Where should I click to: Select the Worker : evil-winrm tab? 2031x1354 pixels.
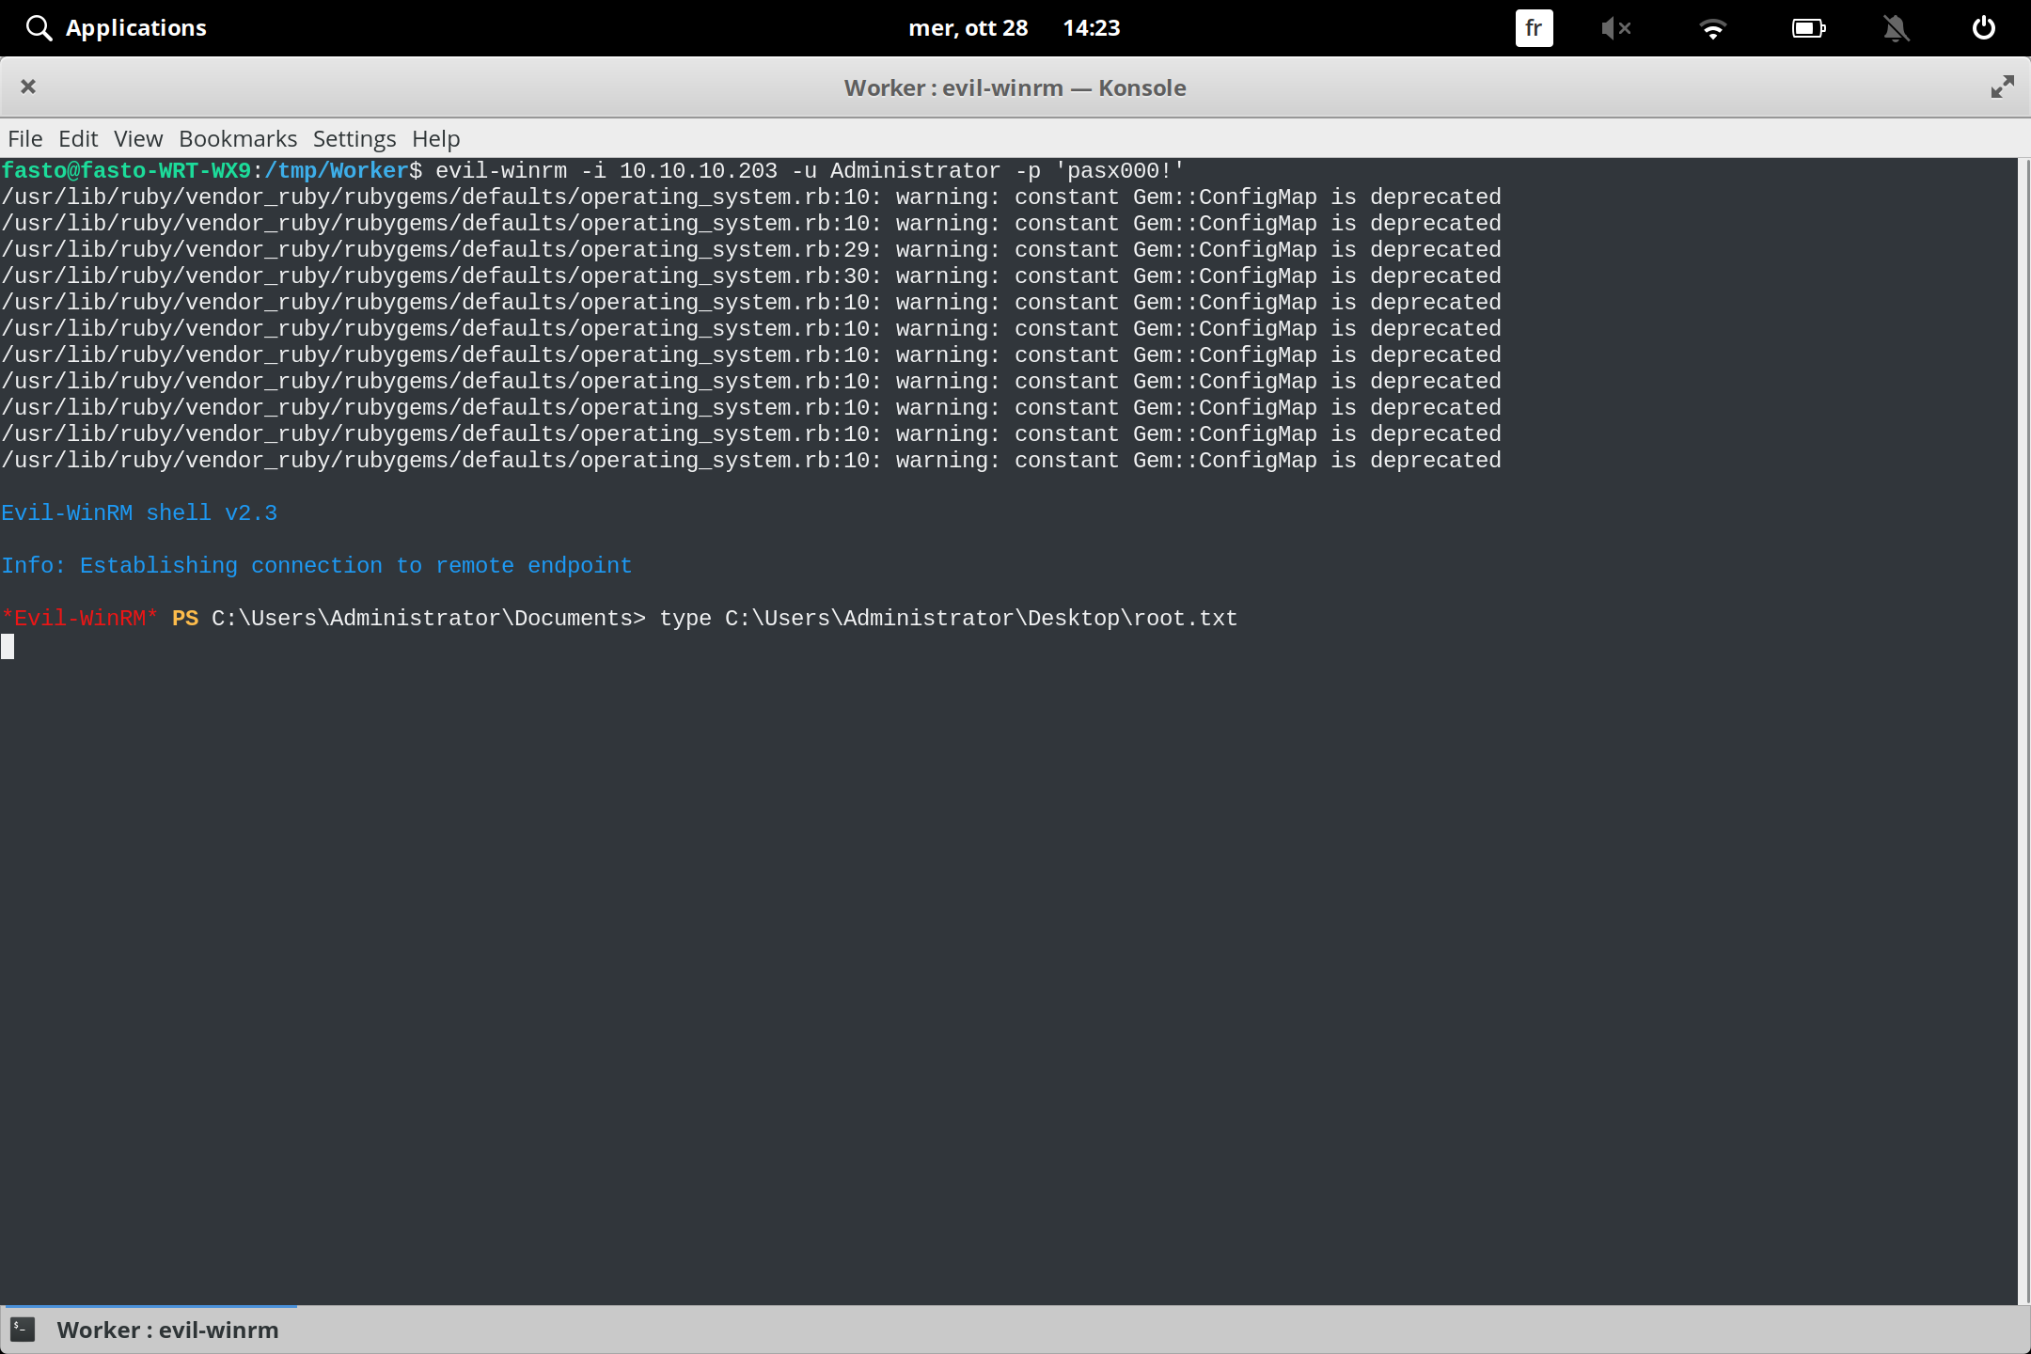(x=167, y=1329)
